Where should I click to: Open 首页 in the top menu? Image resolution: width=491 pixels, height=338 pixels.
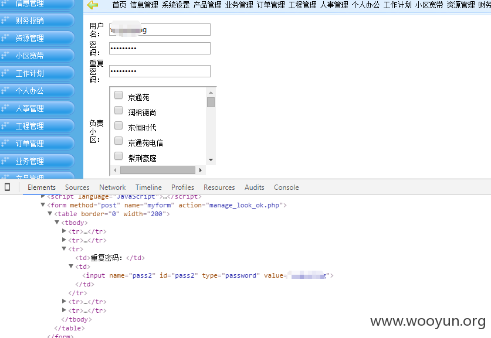[x=119, y=5]
